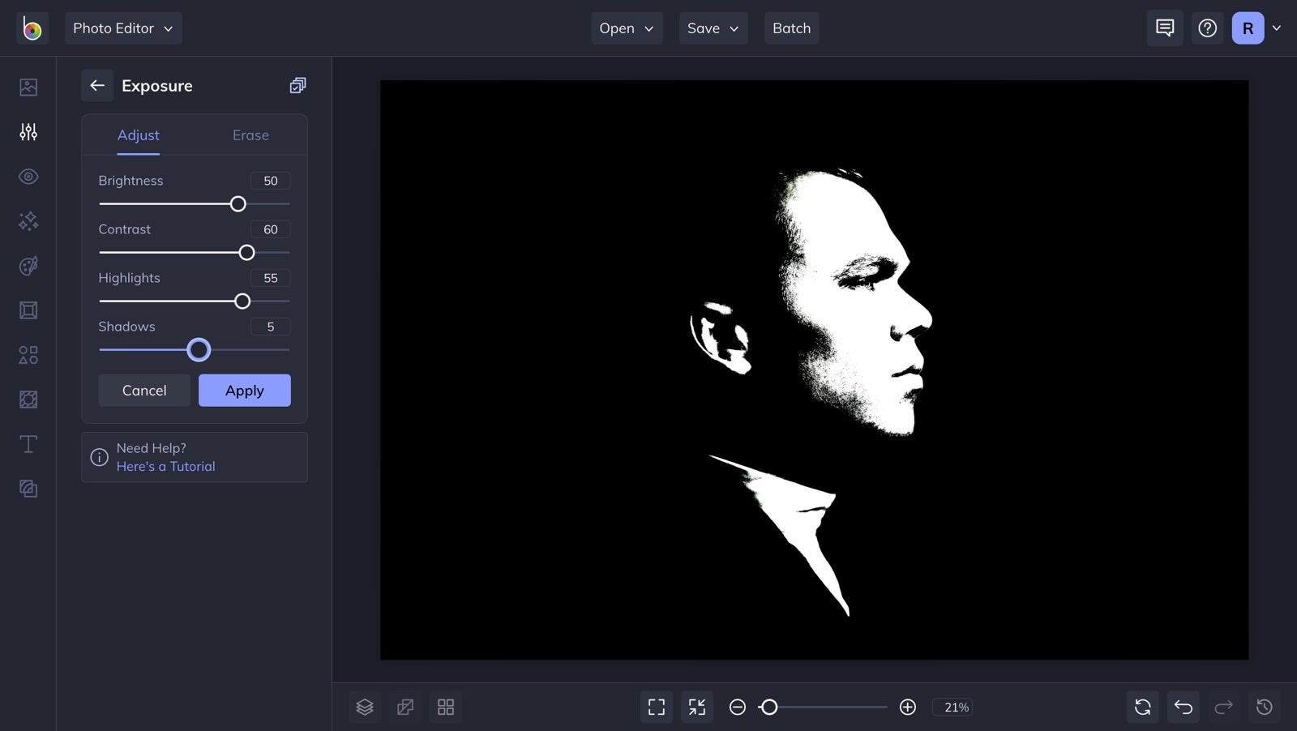Click the zoom in plus icon
Viewport: 1297px width, 731px height.
click(908, 707)
